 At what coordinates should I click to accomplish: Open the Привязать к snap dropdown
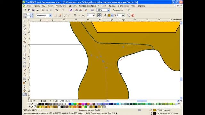pyautogui.click(x=126, y=10)
